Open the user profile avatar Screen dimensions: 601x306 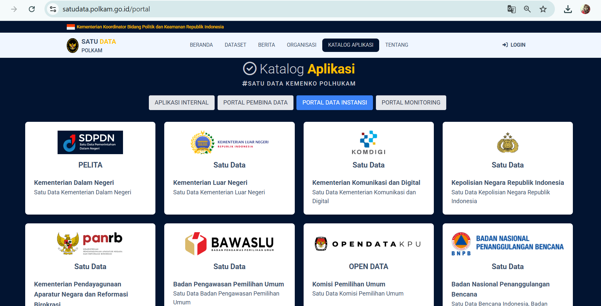[x=585, y=9]
